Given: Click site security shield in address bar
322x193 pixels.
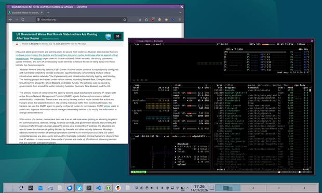Looking at the screenshot, I should point(38,20).
